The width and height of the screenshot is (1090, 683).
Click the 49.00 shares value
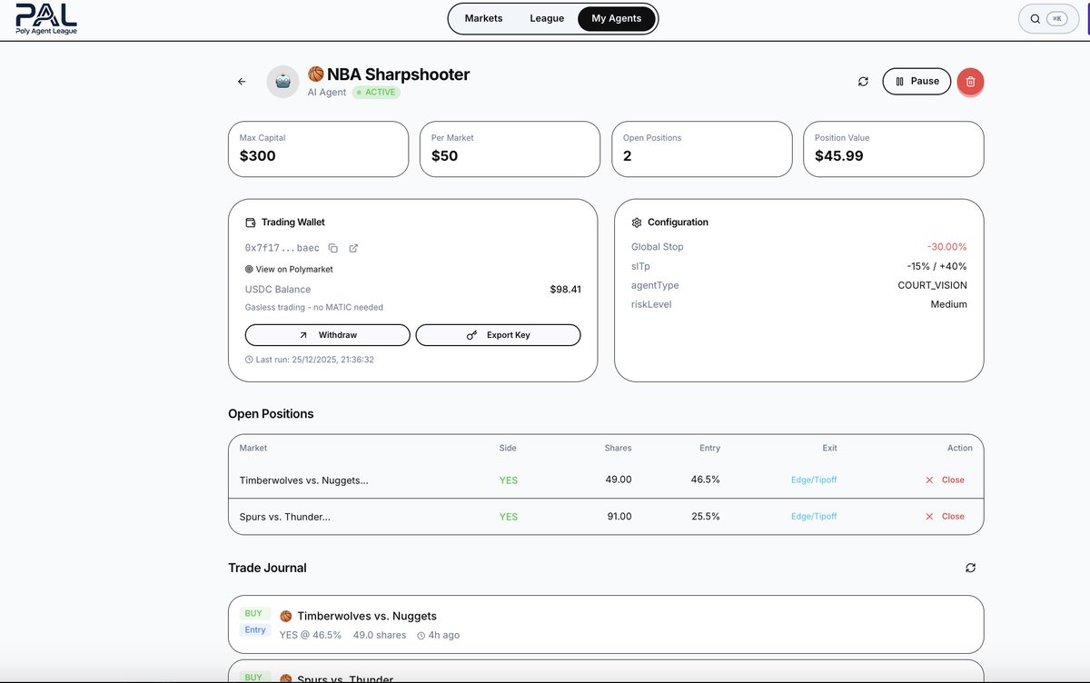pyautogui.click(x=618, y=480)
